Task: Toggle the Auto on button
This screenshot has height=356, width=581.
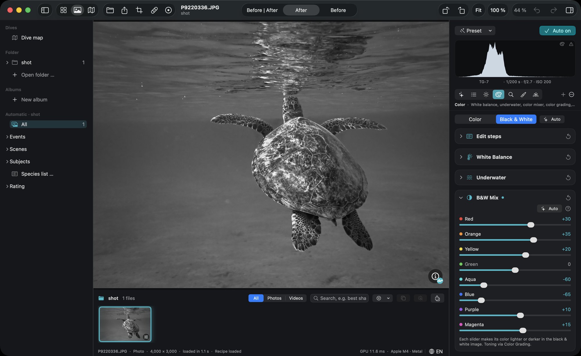Action: tap(557, 31)
